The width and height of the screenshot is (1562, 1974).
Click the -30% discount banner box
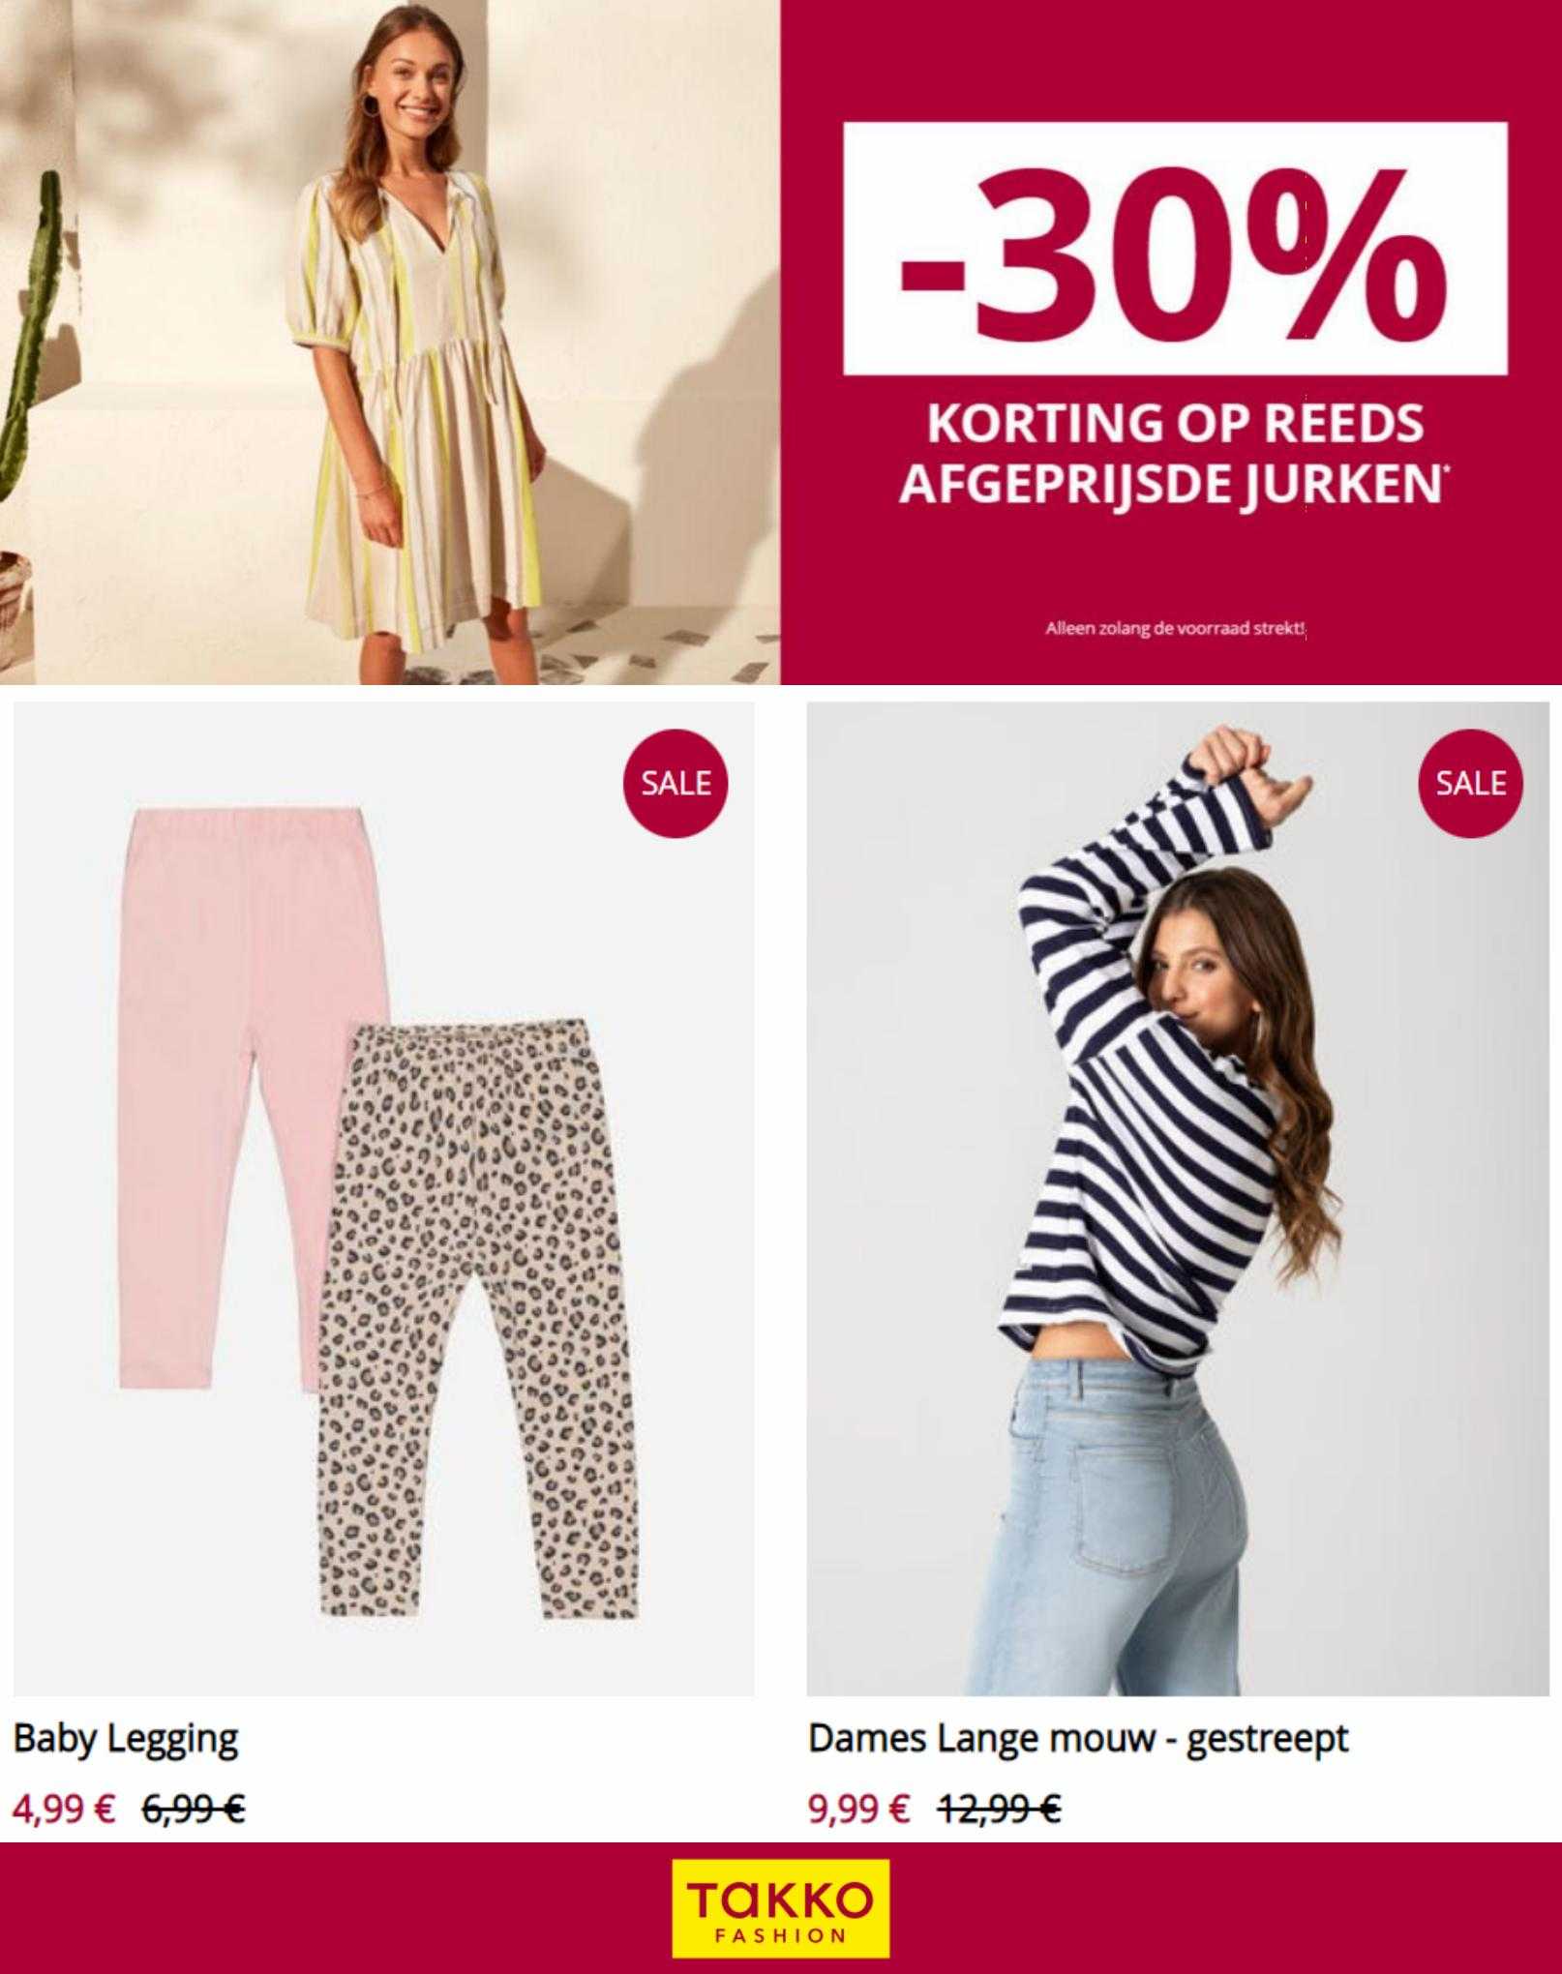click(x=1175, y=249)
